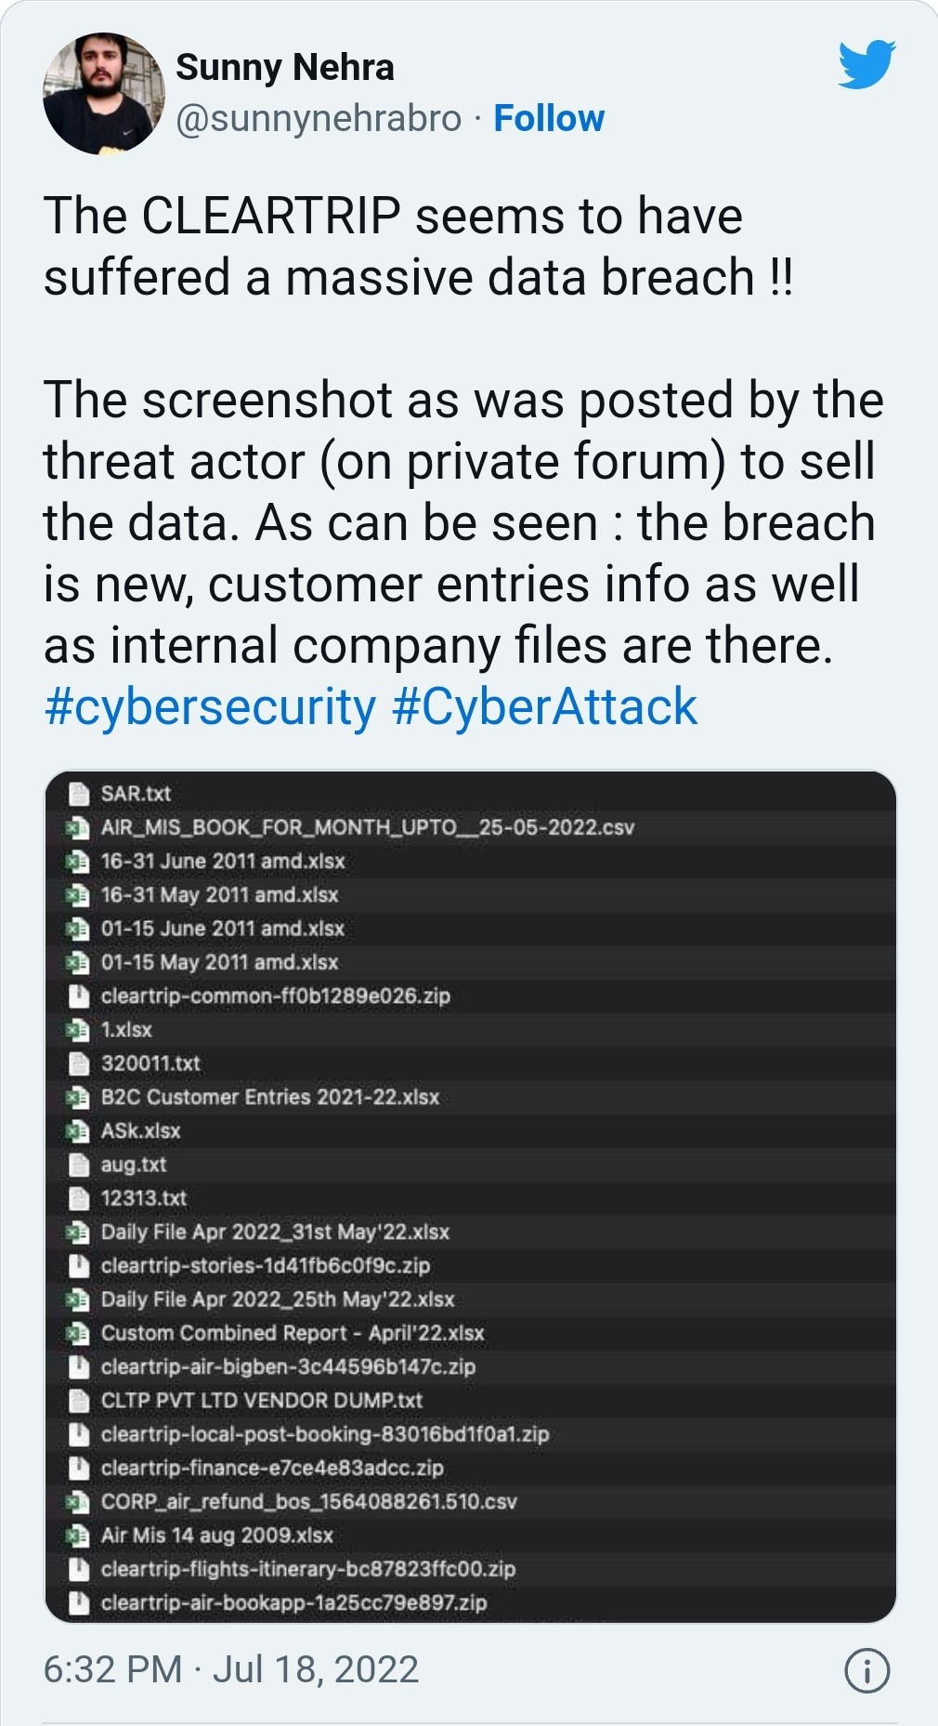The width and height of the screenshot is (938, 1726).
Task: Click the icon beside CORP_air_refund_bos csv
Action: pyautogui.click(x=78, y=1502)
